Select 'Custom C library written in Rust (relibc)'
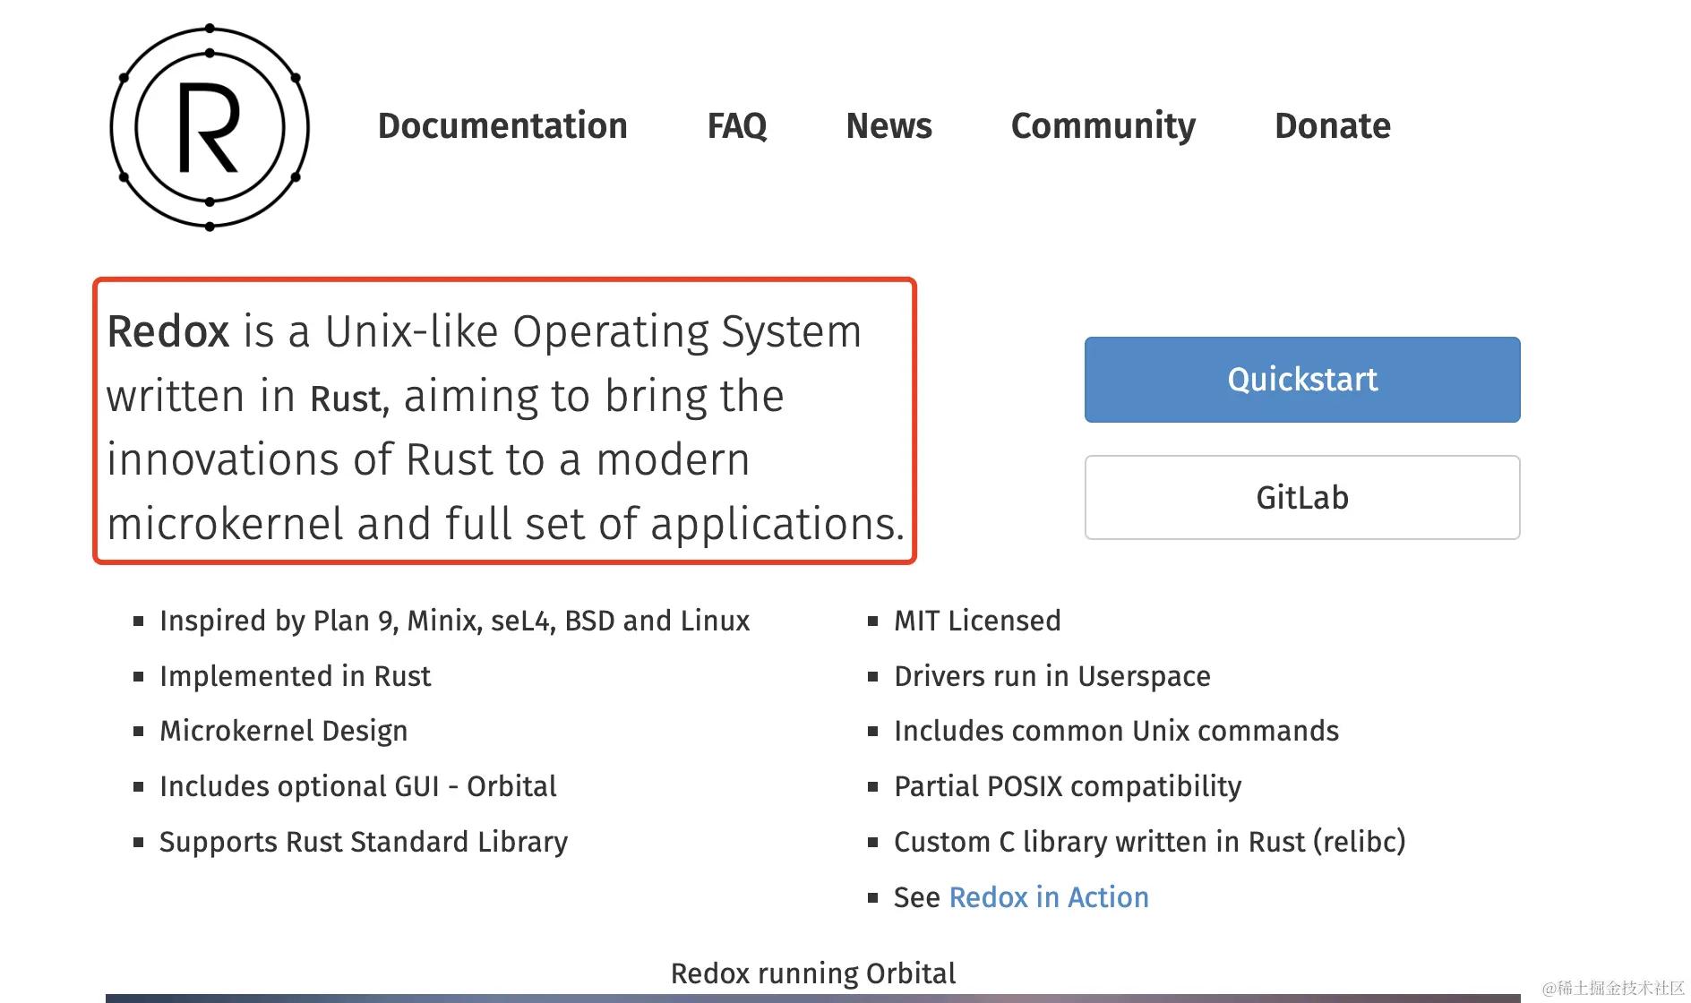The image size is (1691, 1003). [x=1150, y=842]
